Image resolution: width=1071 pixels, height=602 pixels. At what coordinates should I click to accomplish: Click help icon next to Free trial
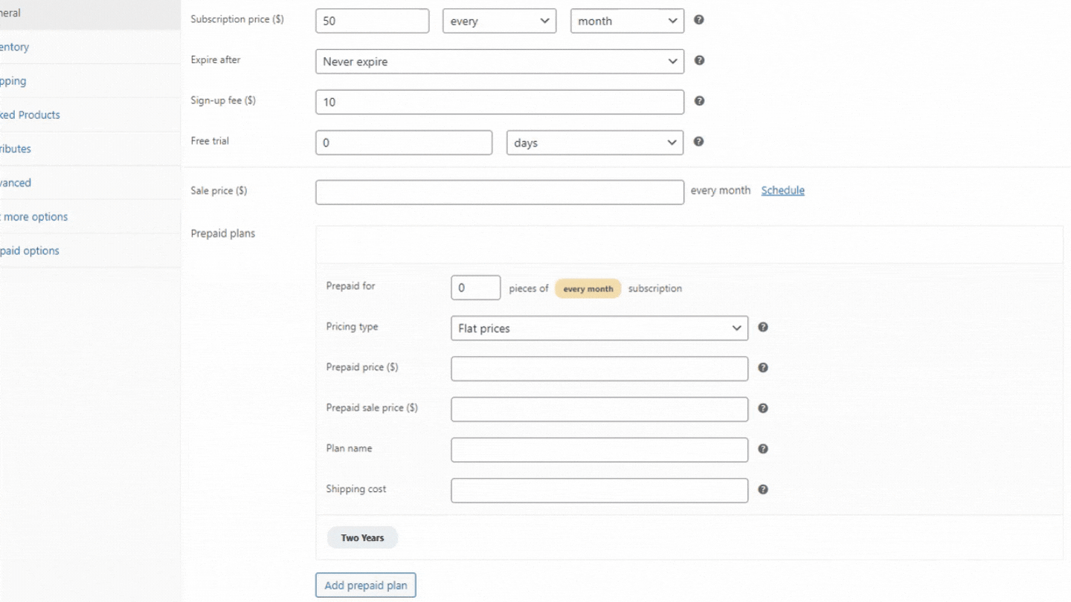click(698, 141)
